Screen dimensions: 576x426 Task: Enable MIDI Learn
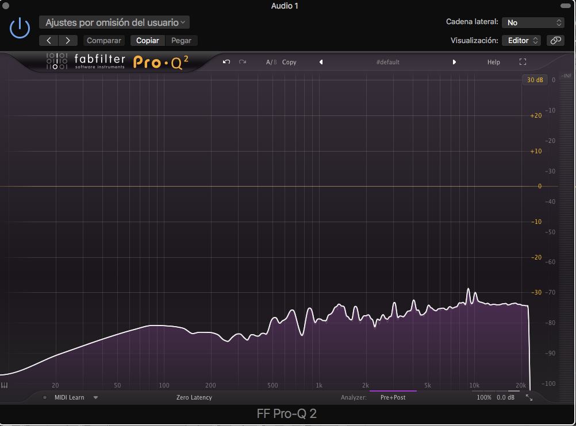coord(69,397)
